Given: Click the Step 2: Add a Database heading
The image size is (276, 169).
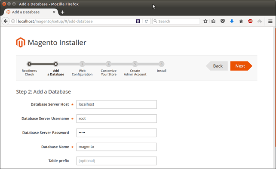Looking at the screenshot, I should pos(43,92).
